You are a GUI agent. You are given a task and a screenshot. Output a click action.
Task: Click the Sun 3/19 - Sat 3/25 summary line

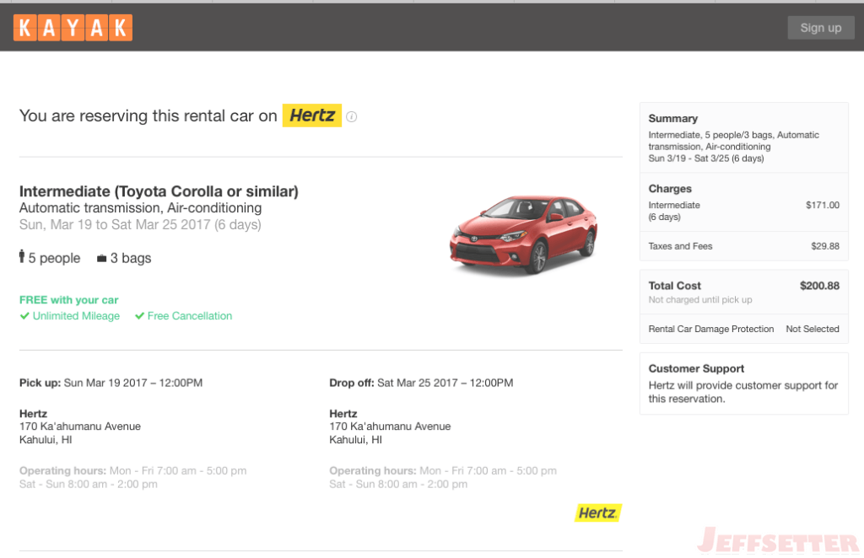point(706,158)
